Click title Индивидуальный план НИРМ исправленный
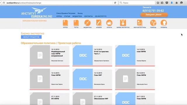Viewport: 187px width, 105px height. pyautogui.click(x=58, y=54)
